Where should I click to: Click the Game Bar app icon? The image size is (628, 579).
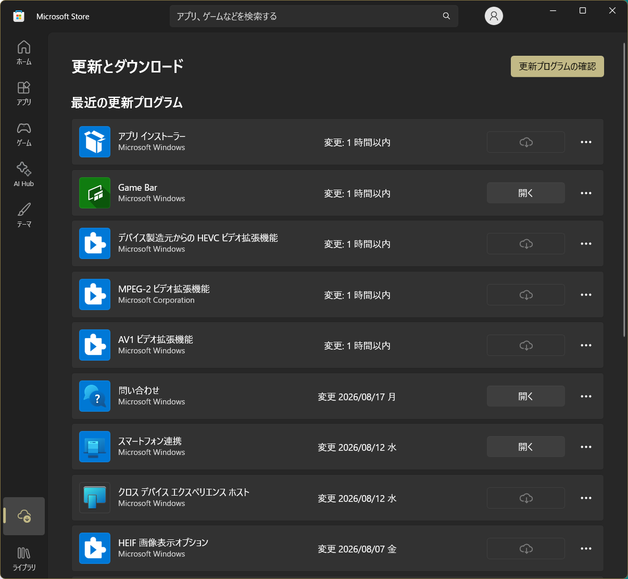[x=95, y=193]
